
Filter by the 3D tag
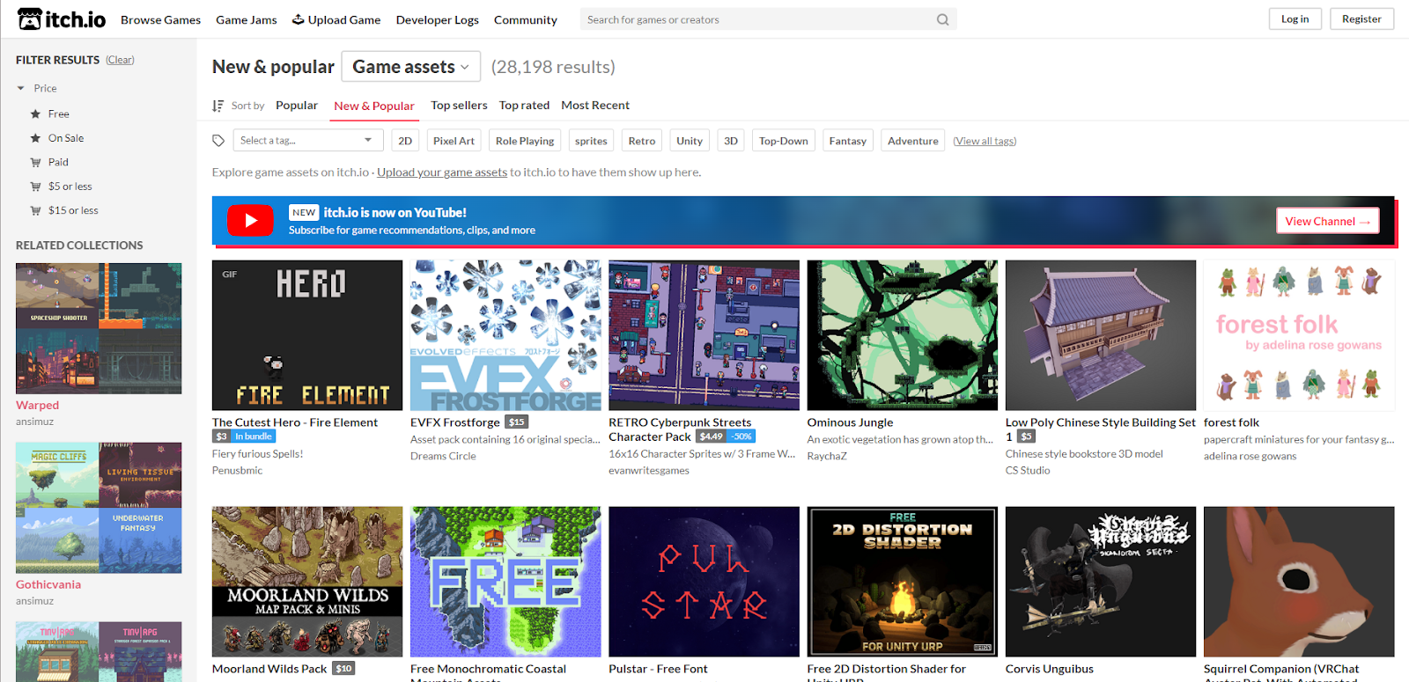point(731,141)
